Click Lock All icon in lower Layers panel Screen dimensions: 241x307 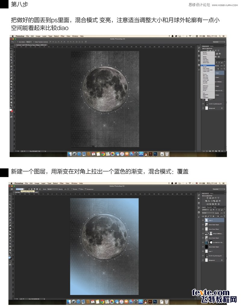(x=213, y=216)
